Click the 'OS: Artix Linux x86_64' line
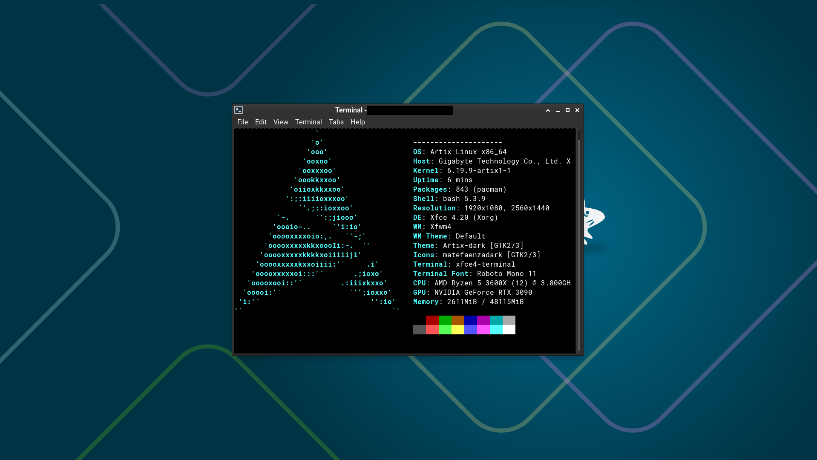Viewport: 817px width, 460px height. tap(460, 152)
